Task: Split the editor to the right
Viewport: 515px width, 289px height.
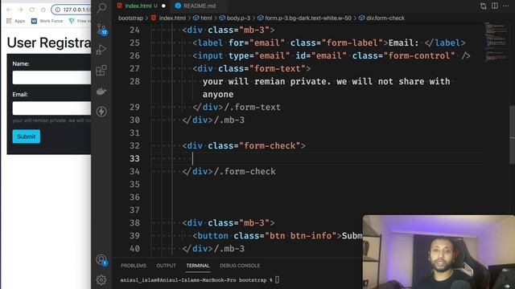Action: coord(495,6)
